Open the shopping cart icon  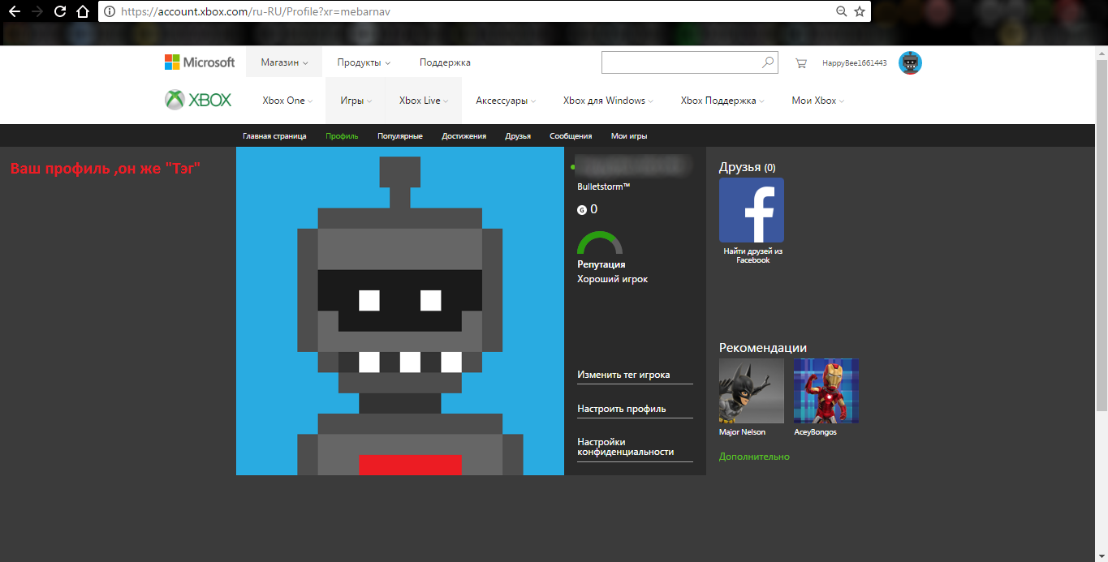coord(801,62)
